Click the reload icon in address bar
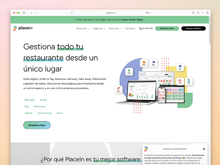 pos(150,13)
